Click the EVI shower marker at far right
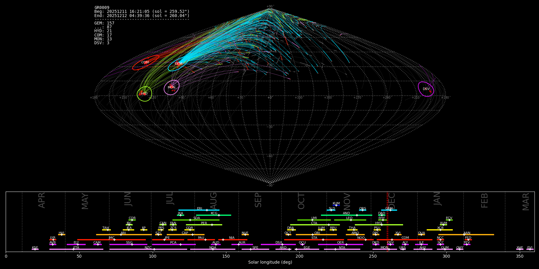The width and height of the screenshot is (539, 269). tap(530, 249)
